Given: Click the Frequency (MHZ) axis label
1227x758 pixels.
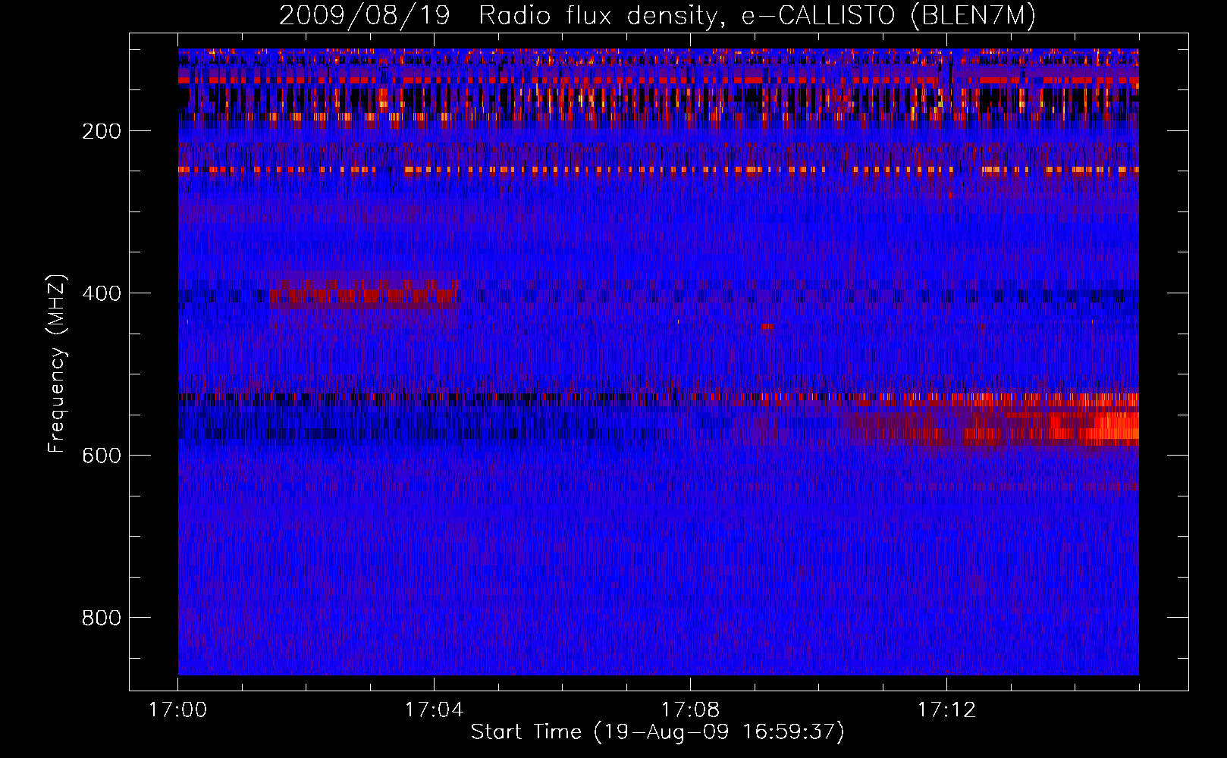Looking at the screenshot, I should click(57, 363).
